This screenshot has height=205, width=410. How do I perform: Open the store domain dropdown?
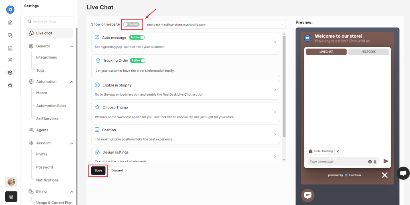click(x=215, y=24)
